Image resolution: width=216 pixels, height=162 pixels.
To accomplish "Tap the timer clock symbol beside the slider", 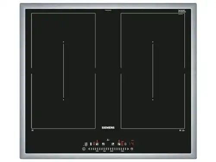I will coord(132,149).
